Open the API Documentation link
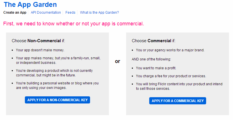The height and width of the screenshot is (120, 233). pyautogui.click(x=46, y=13)
